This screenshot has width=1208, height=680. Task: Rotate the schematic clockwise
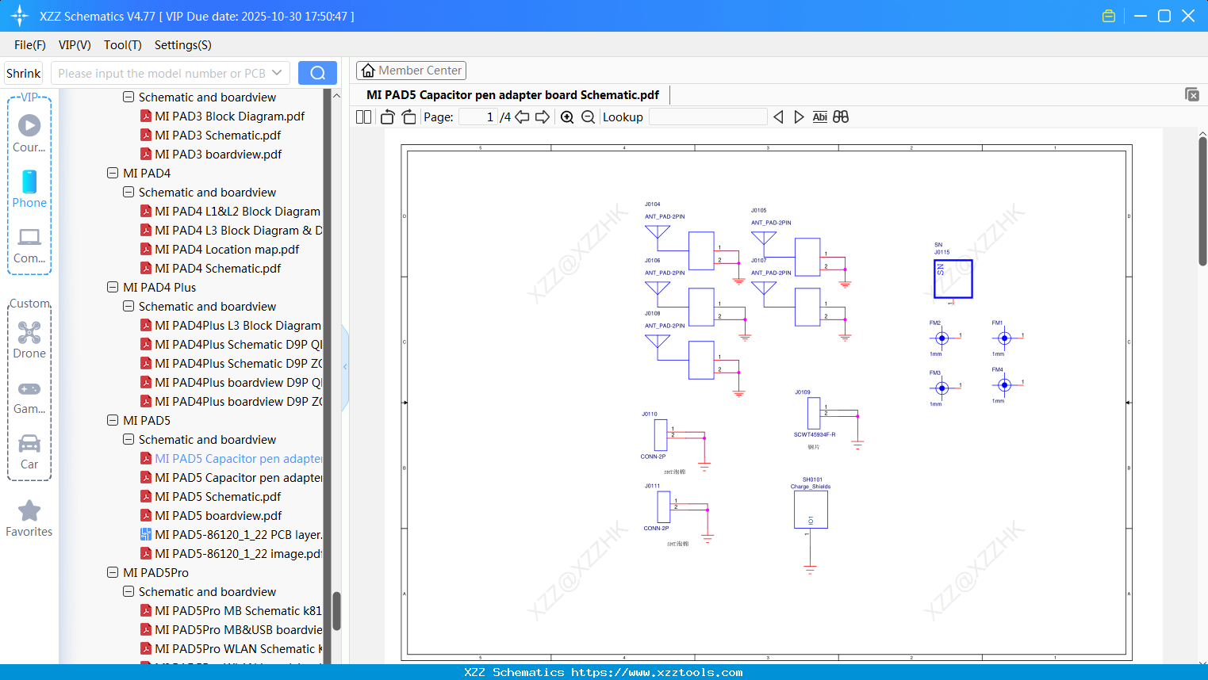click(x=408, y=117)
